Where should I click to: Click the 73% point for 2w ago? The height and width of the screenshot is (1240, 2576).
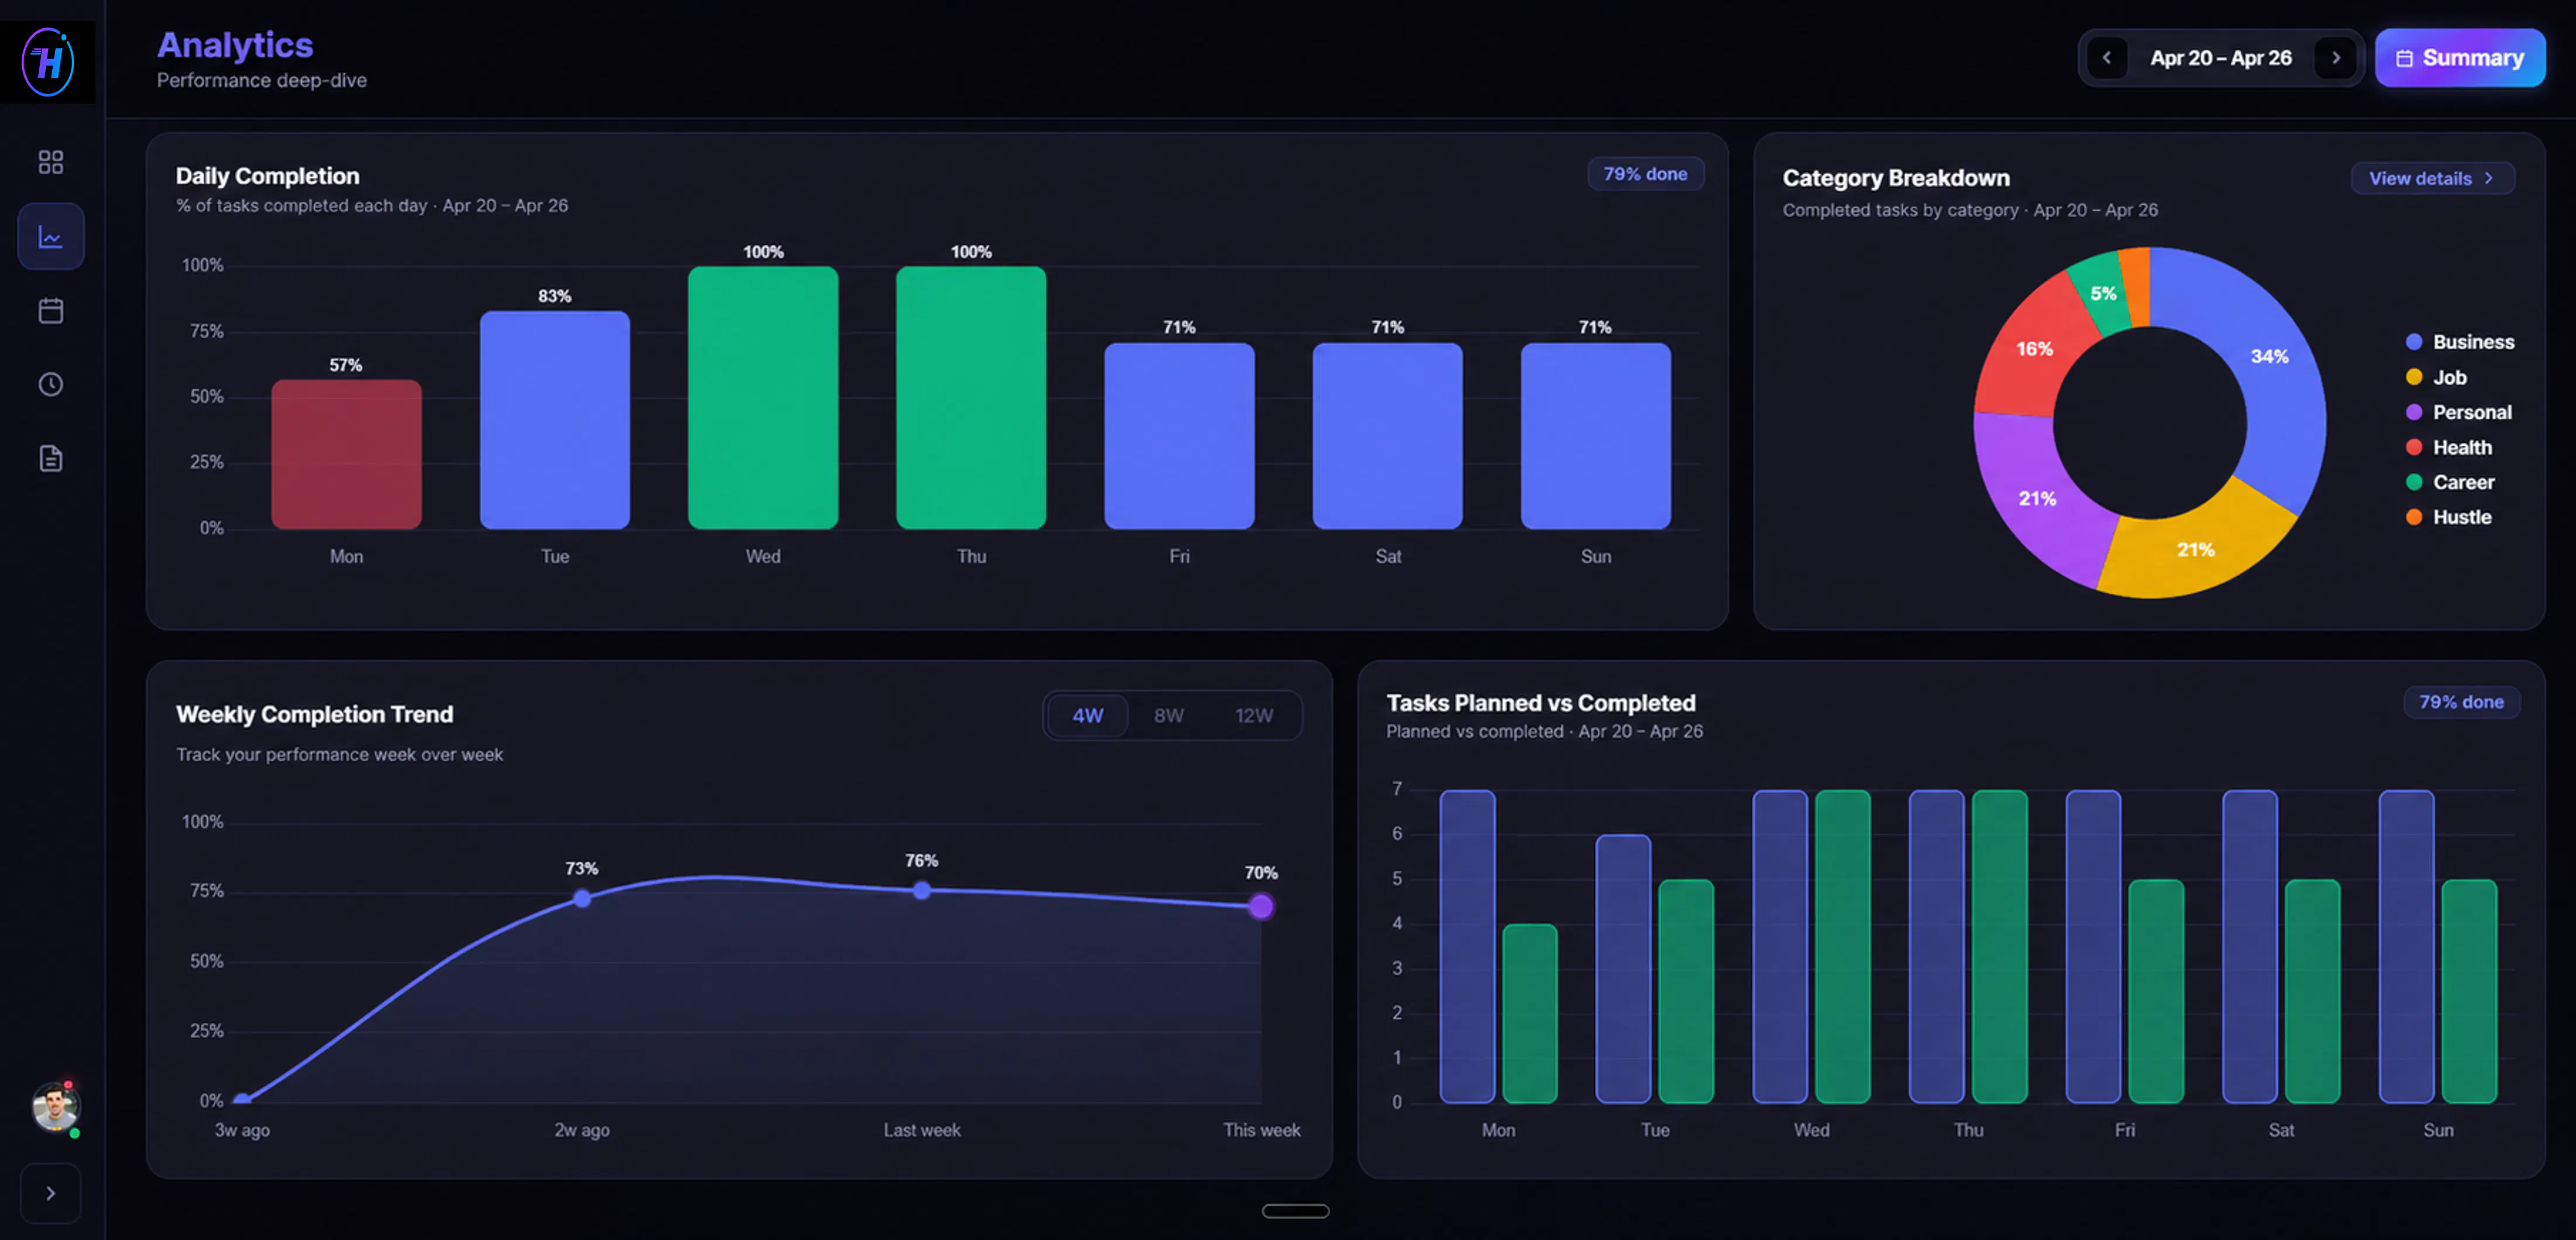click(x=582, y=898)
